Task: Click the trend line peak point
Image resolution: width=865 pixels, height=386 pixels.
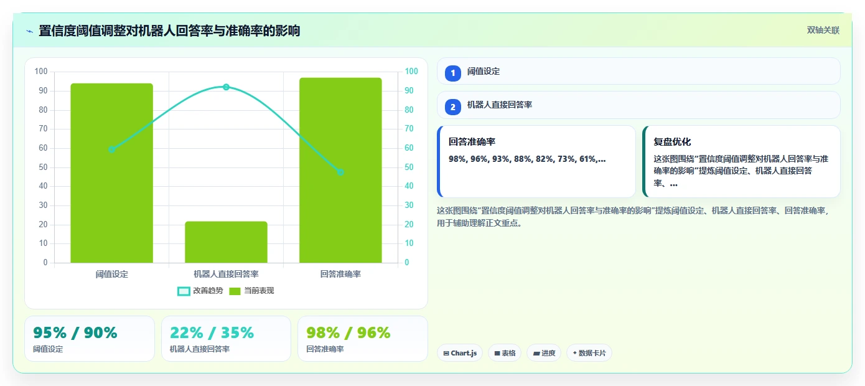Action: point(226,87)
